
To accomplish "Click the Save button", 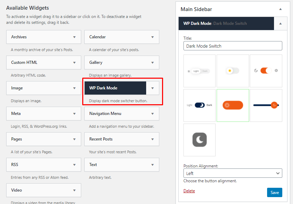I will pyautogui.click(x=274, y=192).
